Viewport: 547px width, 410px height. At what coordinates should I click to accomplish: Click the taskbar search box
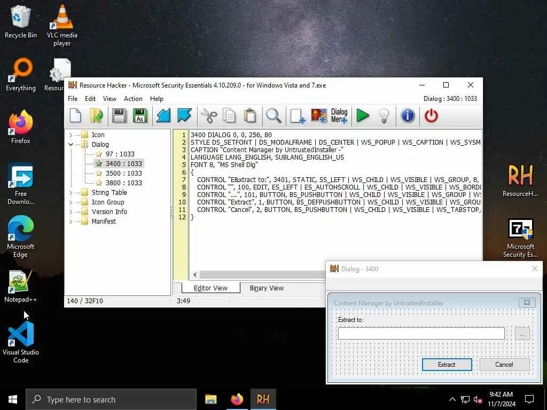(111, 399)
